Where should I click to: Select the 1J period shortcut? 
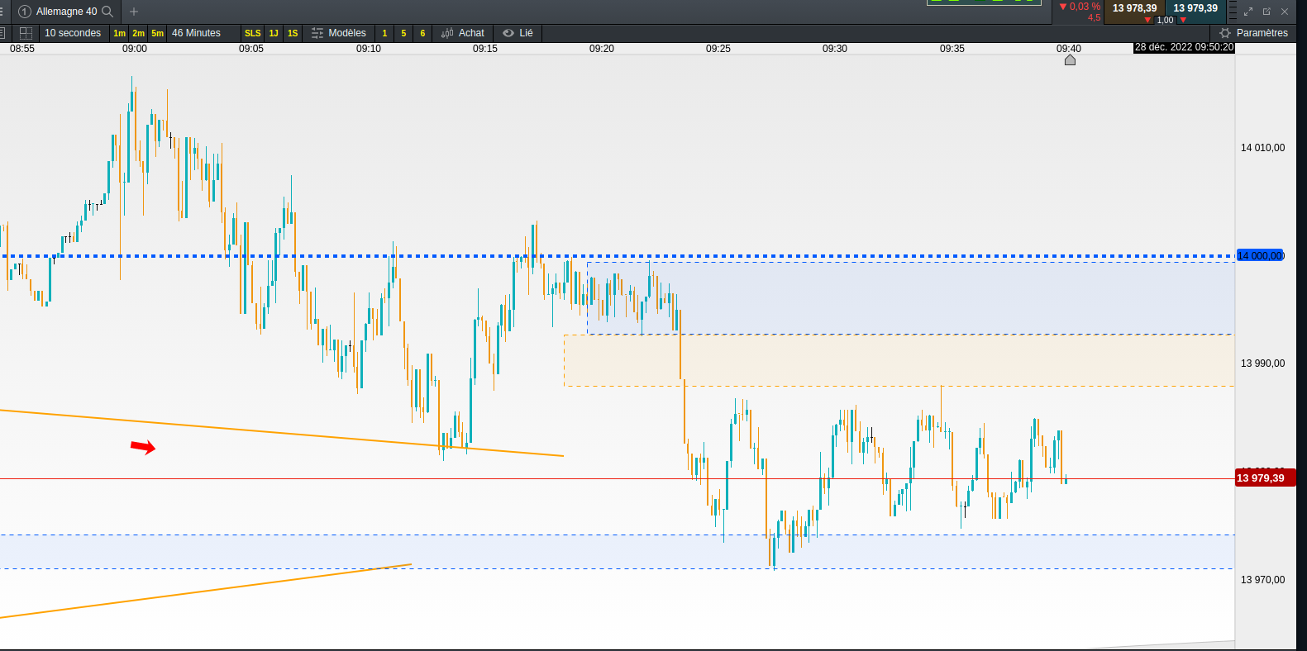[x=274, y=33]
